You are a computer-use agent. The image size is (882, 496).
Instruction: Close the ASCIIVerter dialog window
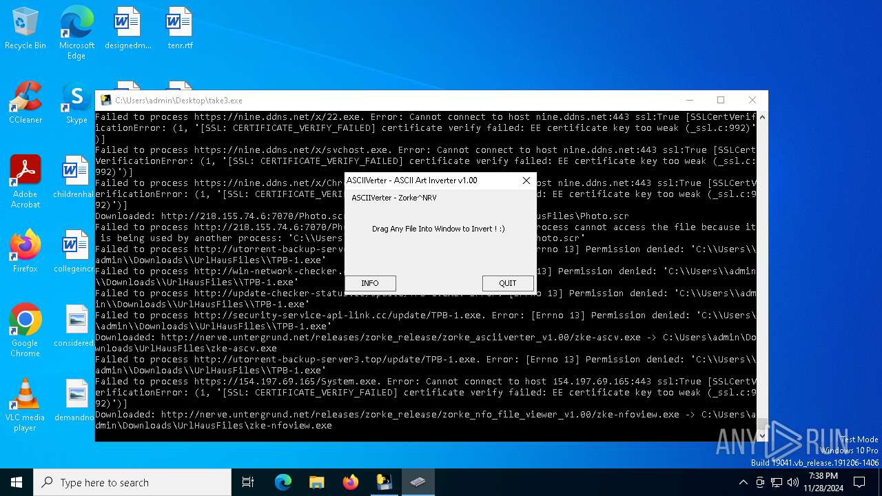tap(526, 180)
